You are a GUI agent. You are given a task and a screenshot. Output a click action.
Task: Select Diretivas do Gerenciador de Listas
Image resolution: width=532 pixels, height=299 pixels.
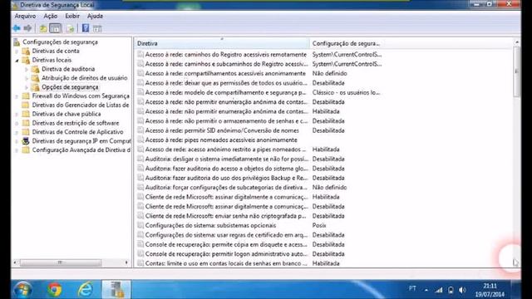pos(81,105)
